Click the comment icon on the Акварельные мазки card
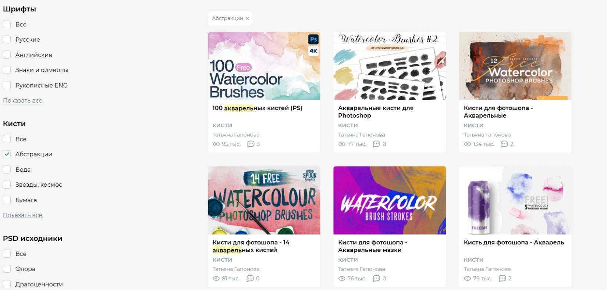Viewport: 607px width, 290px height. pyautogui.click(x=376, y=279)
